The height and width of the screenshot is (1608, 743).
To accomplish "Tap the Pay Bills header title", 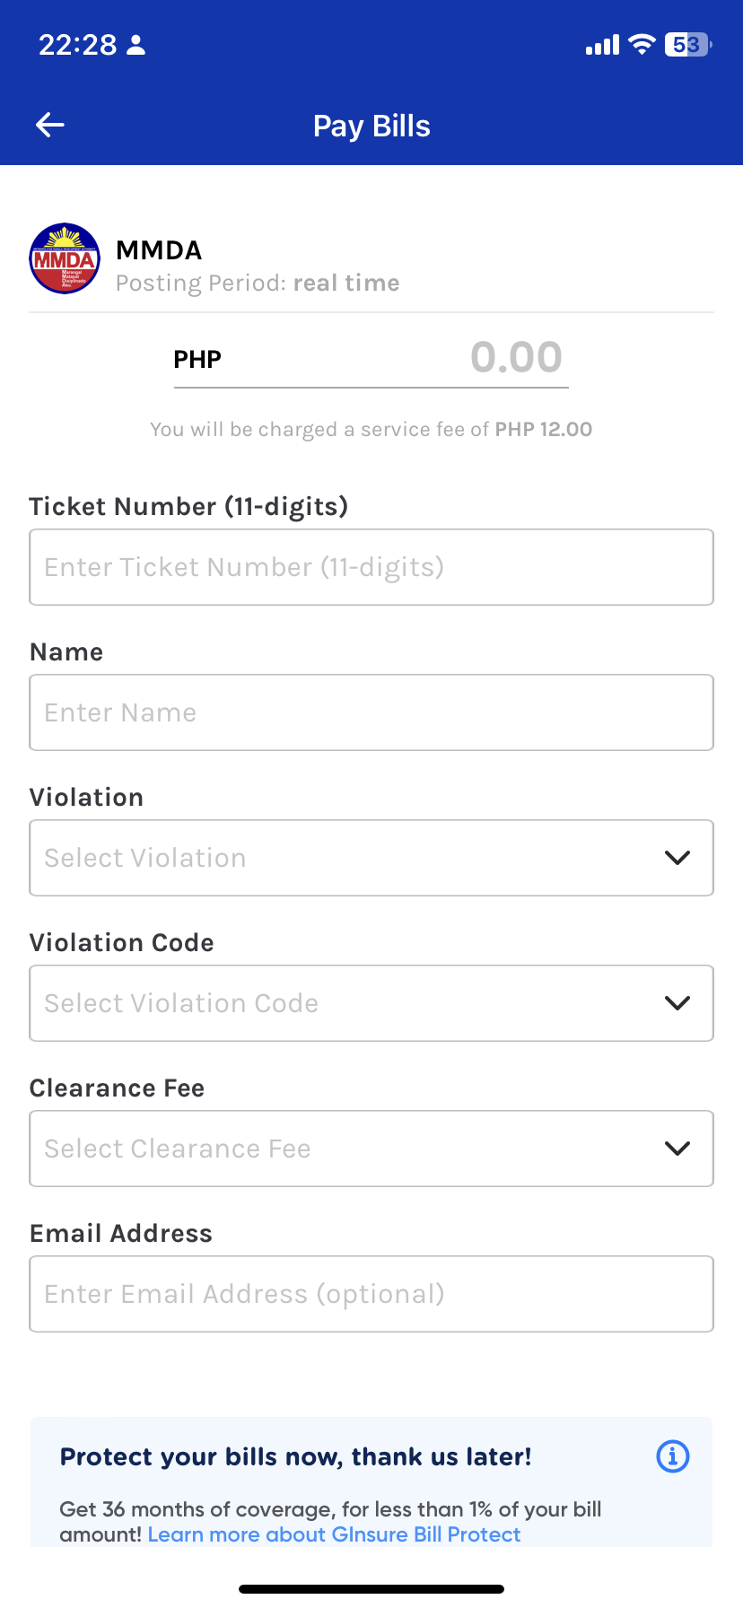I will tap(371, 125).
